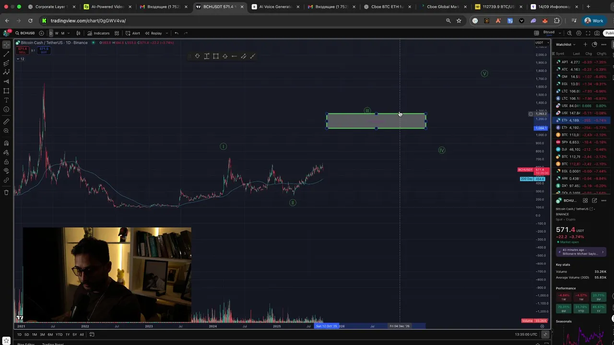The image size is (614, 345).
Task: Select wave V marker on chart
Action: pyautogui.click(x=484, y=73)
